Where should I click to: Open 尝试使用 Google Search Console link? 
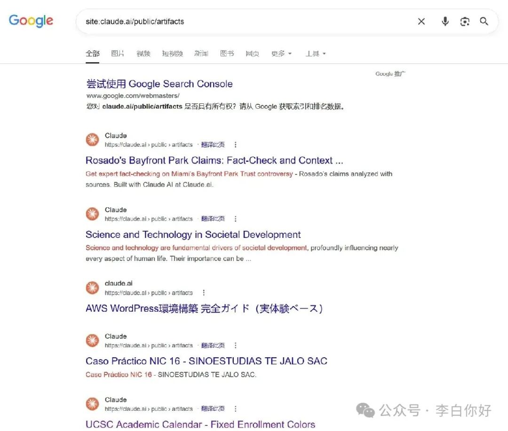pyautogui.click(x=159, y=84)
